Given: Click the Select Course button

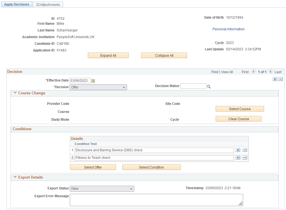Looking at the screenshot, I should tap(240, 109).
